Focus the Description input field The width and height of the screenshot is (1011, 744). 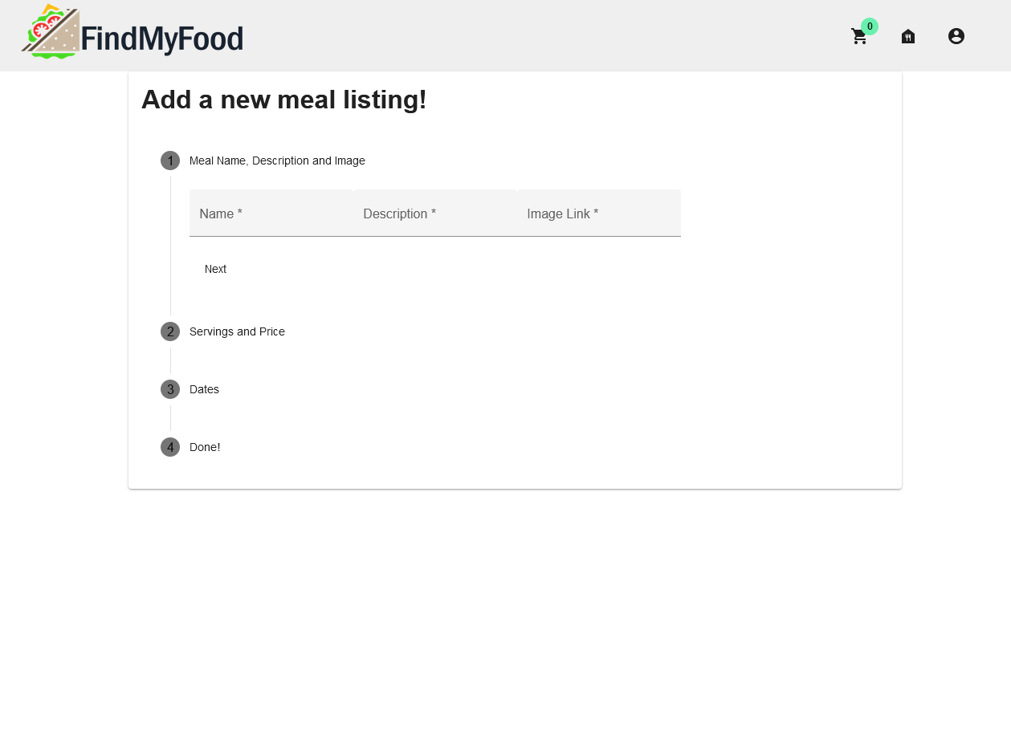(x=434, y=213)
